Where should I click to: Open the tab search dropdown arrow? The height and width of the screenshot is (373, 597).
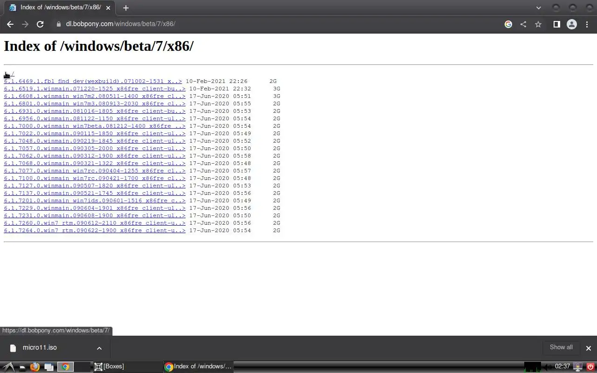pyautogui.click(x=539, y=7)
